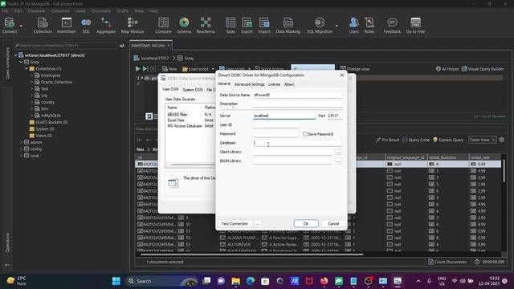Launch the SQL query tool
The height and width of the screenshot is (289, 514).
[86, 26]
